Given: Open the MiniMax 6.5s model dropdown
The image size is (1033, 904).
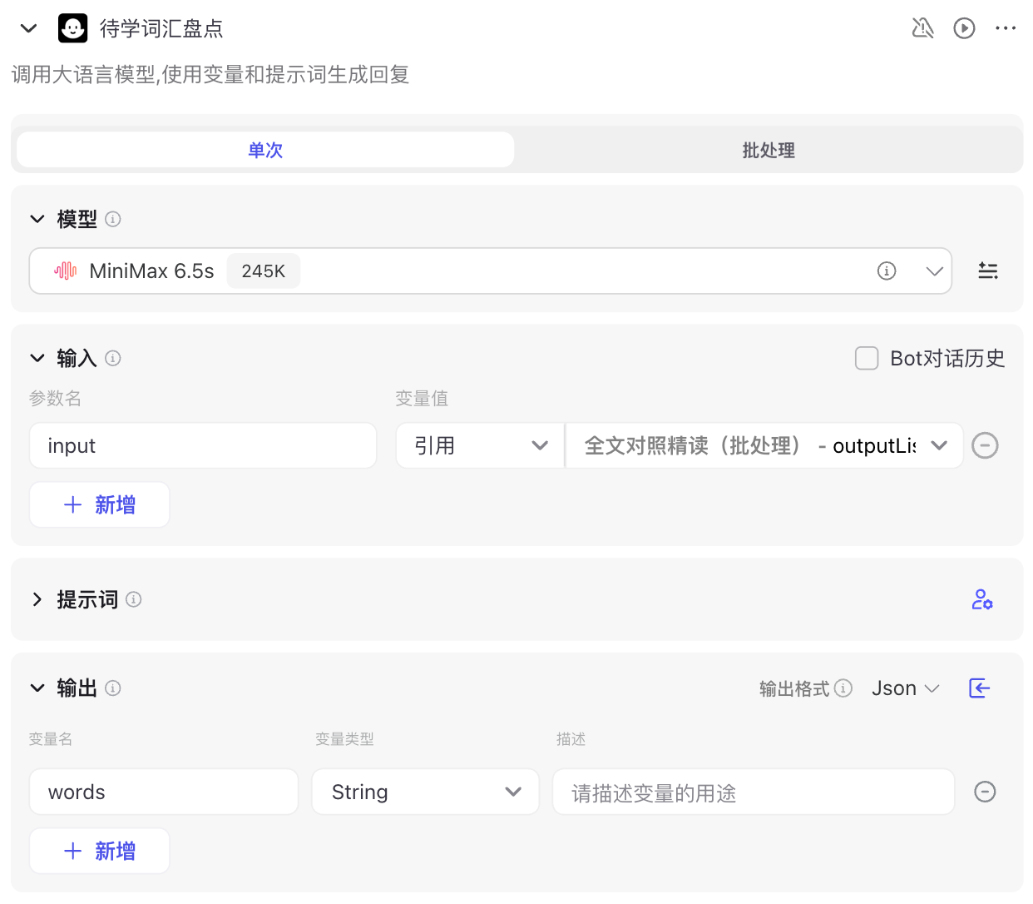Looking at the screenshot, I should point(490,271).
